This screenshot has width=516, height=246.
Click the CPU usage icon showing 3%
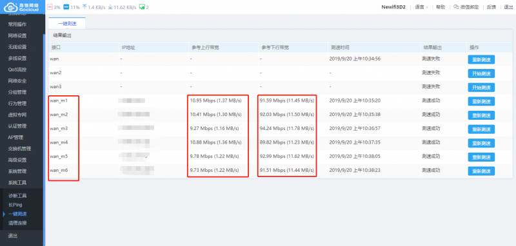click(50, 7)
